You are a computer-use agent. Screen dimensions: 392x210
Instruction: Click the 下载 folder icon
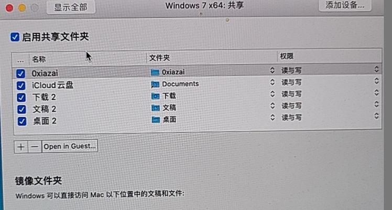155,96
